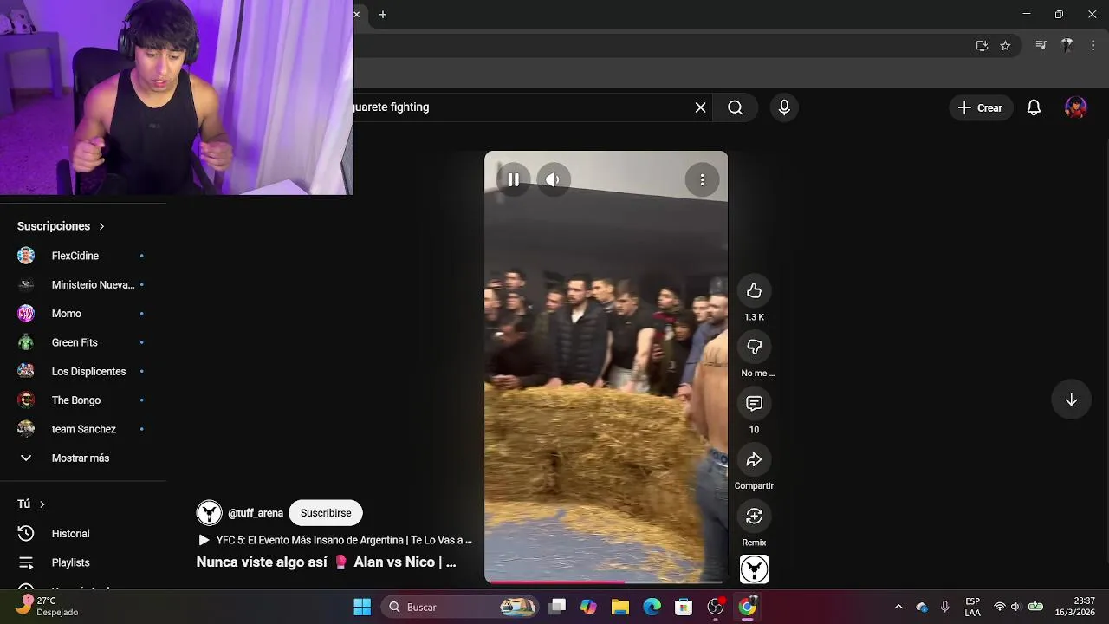Switch to OBS Studio in the taskbar
Viewport: 1109px width, 624px height.
[x=716, y=607]
